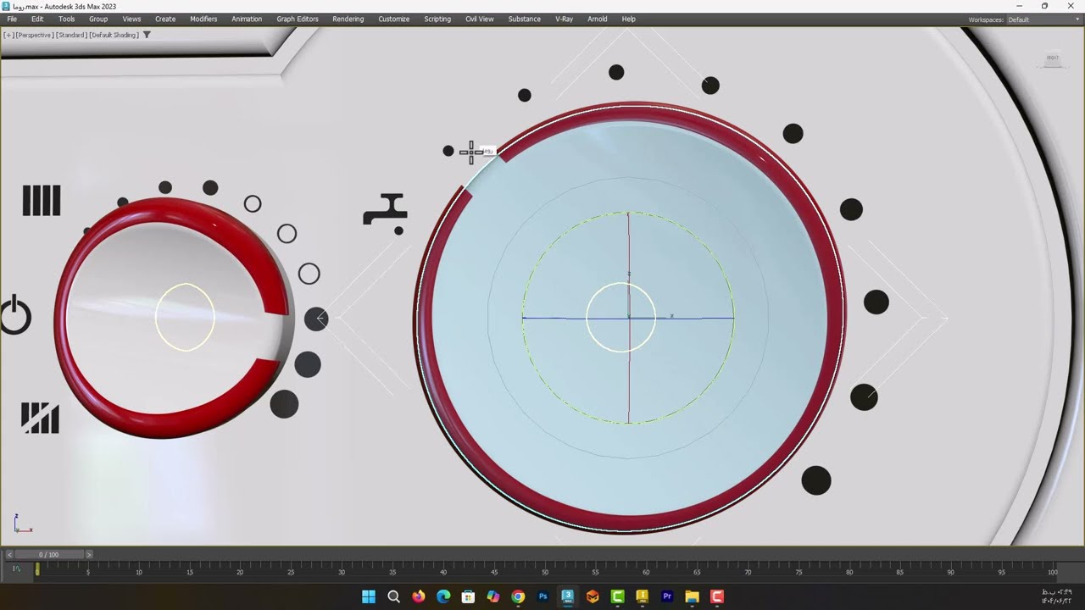Open Copilot from the taskbar
Image resolution: width=1085 pixels, height=610 pixels.
492,596
